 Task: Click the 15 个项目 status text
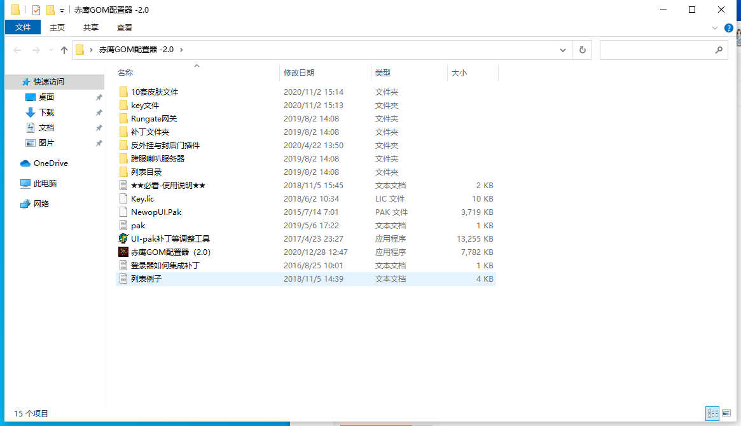[x=31, y=413]
